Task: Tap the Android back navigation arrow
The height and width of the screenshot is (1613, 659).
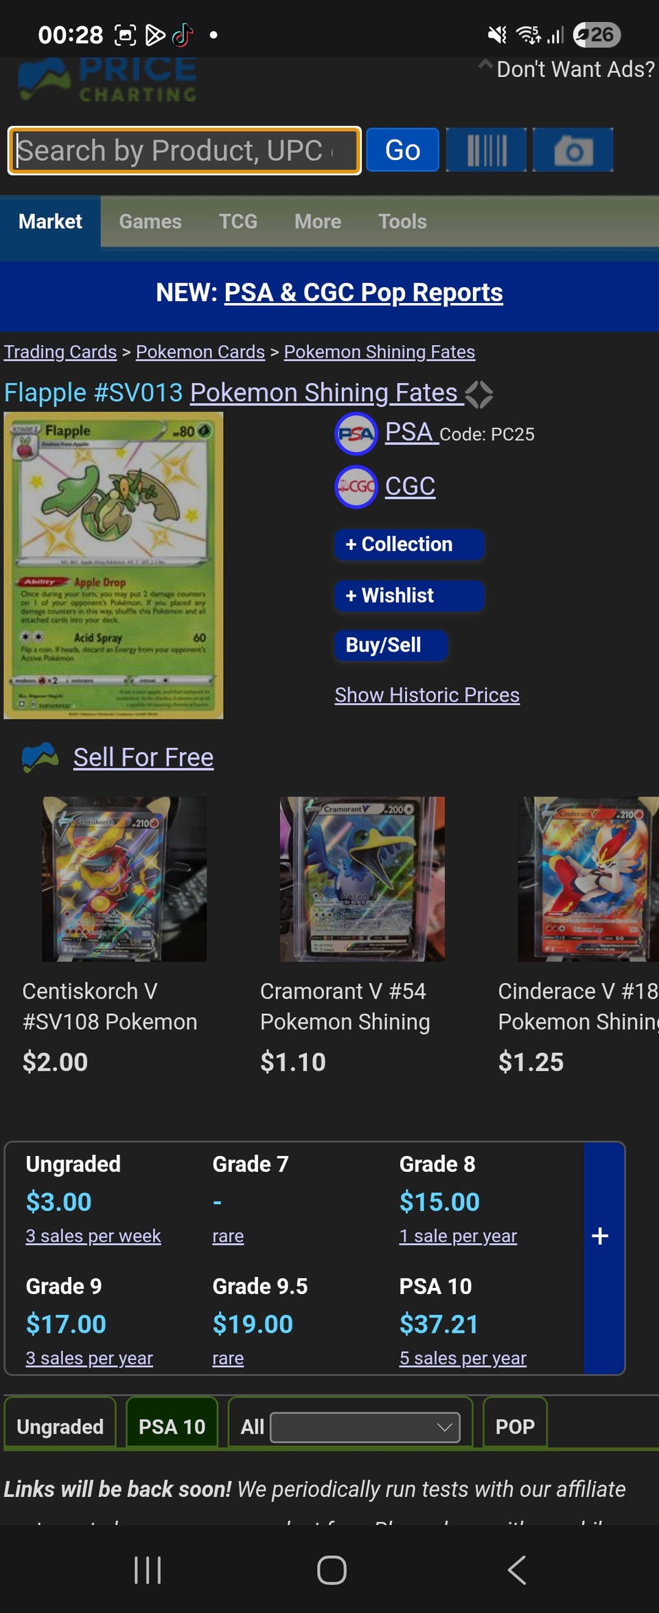Action: tap(516, 1570)
